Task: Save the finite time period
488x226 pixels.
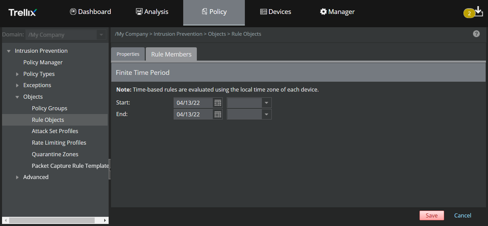Action: click(x=431, y=215)
